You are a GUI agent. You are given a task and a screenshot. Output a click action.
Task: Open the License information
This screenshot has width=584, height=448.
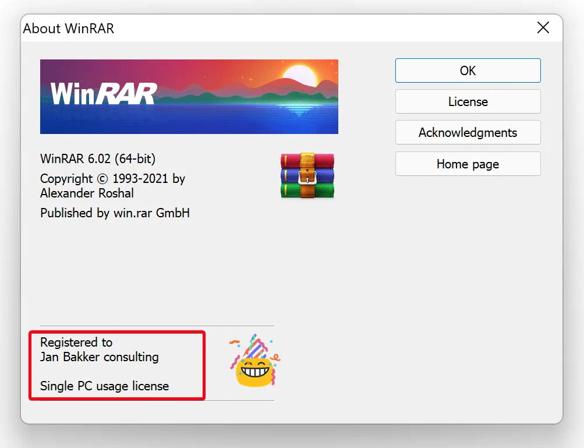(x=468, y=101)
